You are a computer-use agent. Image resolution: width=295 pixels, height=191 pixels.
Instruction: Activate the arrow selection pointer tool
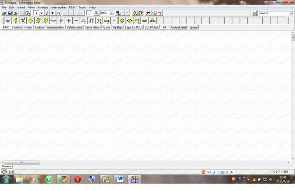click(36, 13)
